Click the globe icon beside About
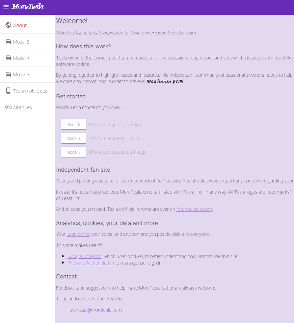Image resolution: width=294 pixels, height=323 pixels. pyautogui.click(x=8, y=25)
